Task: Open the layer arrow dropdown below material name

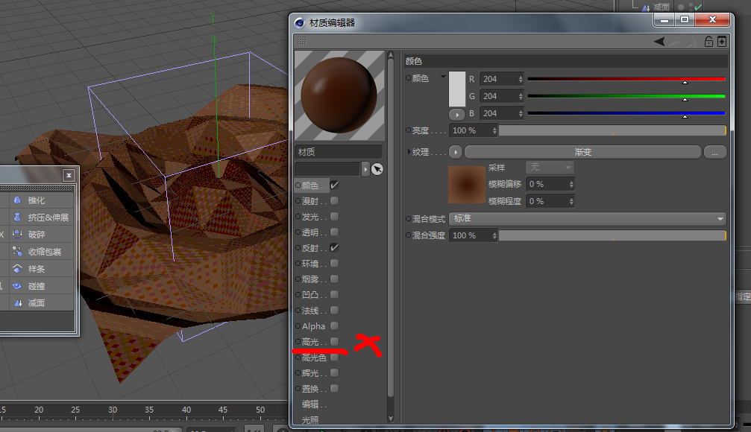Action: (365, 169)
